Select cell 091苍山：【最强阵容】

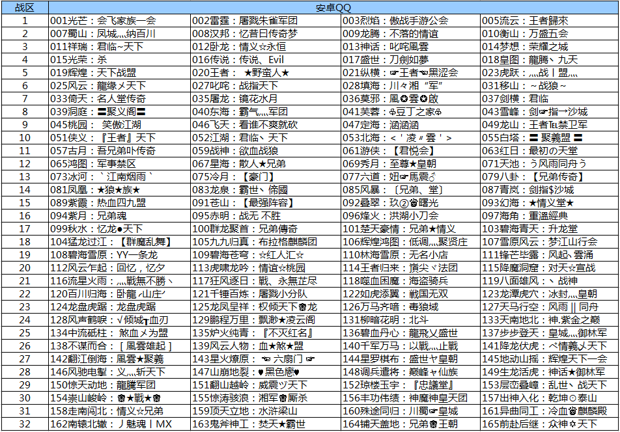click(266, 203)
